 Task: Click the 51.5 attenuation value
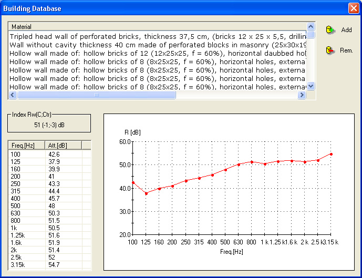coord(54,221)
